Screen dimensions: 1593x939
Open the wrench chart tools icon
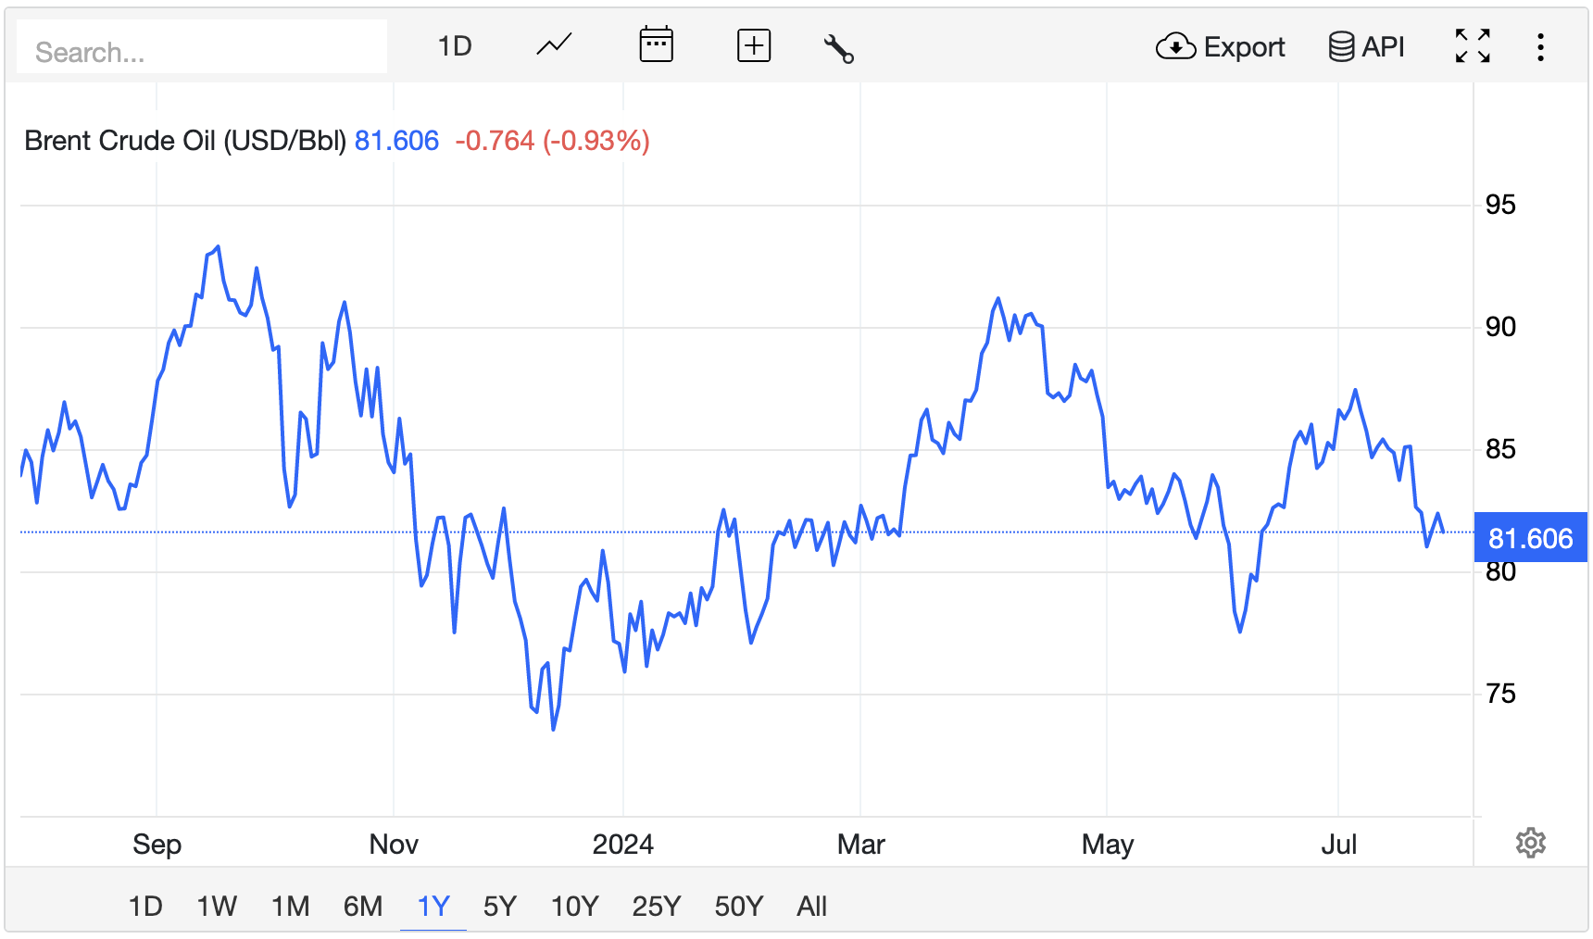[x=838, y=47]
